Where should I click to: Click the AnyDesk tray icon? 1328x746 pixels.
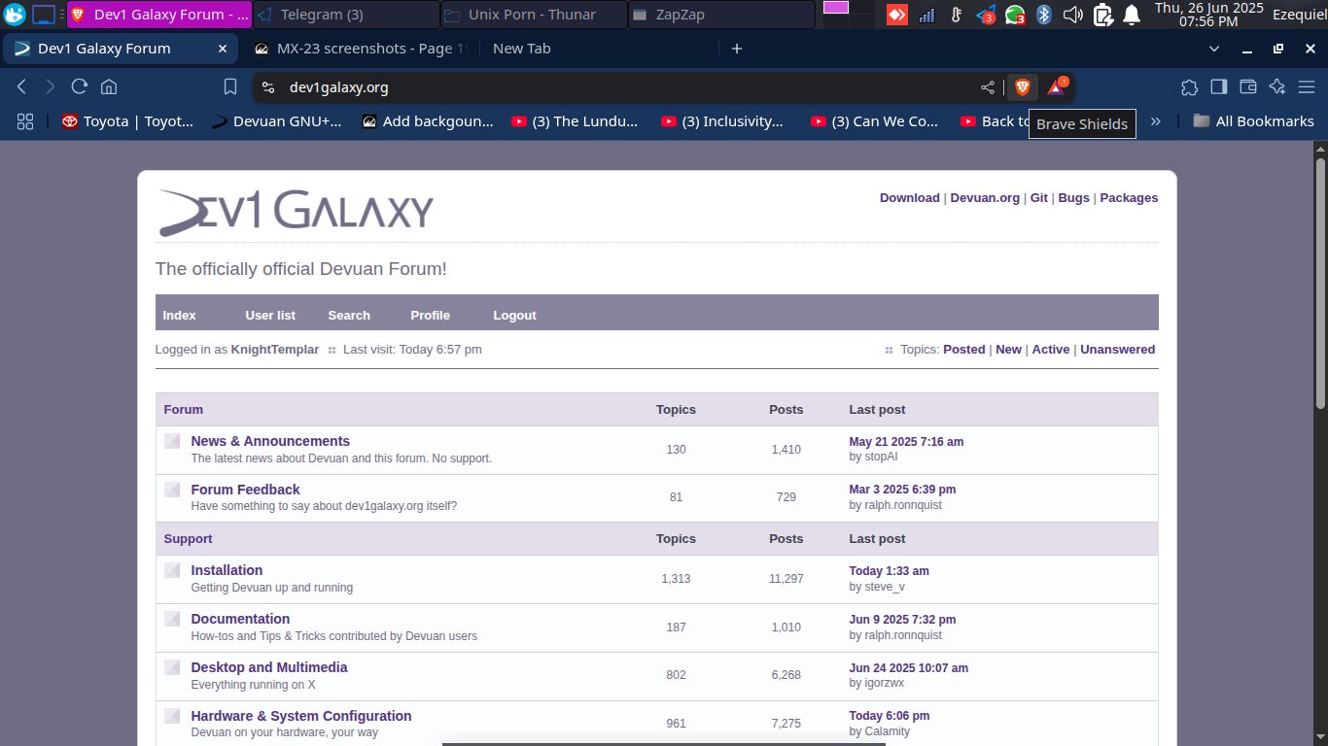(x=896, y=15)
